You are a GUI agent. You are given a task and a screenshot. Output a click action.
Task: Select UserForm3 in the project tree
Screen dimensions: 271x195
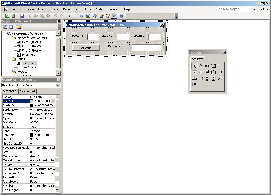point(29,67)
